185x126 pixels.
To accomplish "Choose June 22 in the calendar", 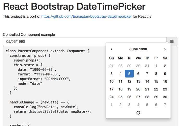I will (x=156, y=89).
